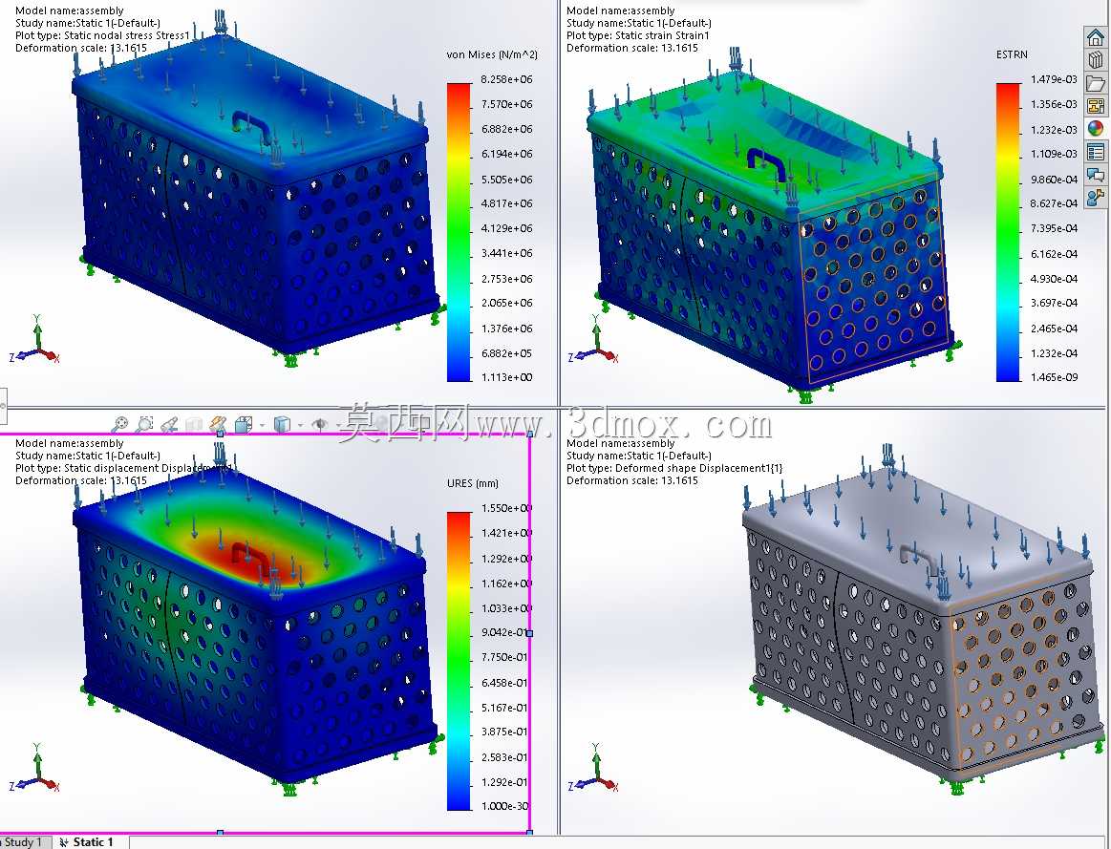Click the displacement legend value '2.583e-01'
The image size is (1111, 849).
[x=504, y=757]
